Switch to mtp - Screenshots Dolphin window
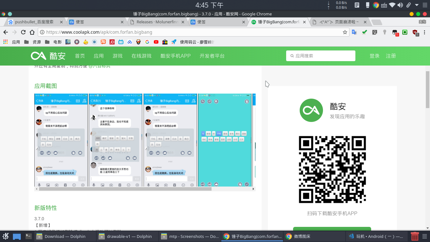The height and width of the screenshot is (242, 430). (x=190, y=236)
